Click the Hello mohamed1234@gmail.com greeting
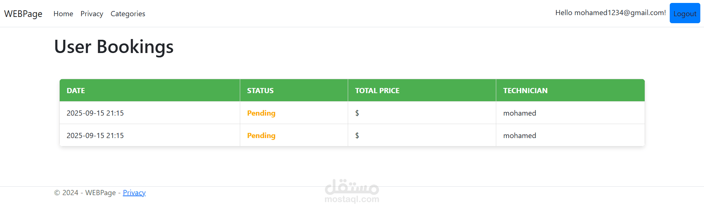The width and height of the screenshot is (704, 208). click(610, 13)
